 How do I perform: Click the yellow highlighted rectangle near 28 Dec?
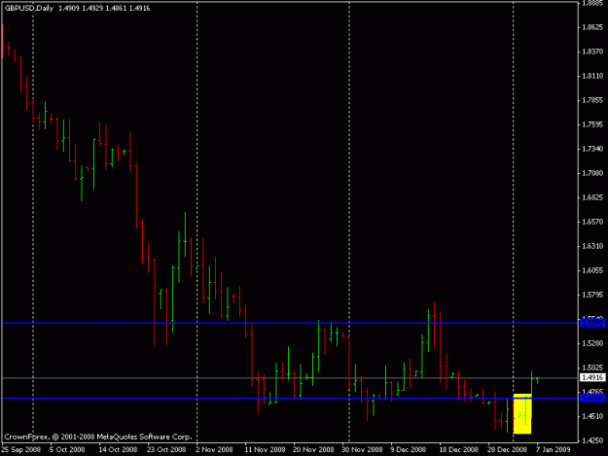click(522, 414)
